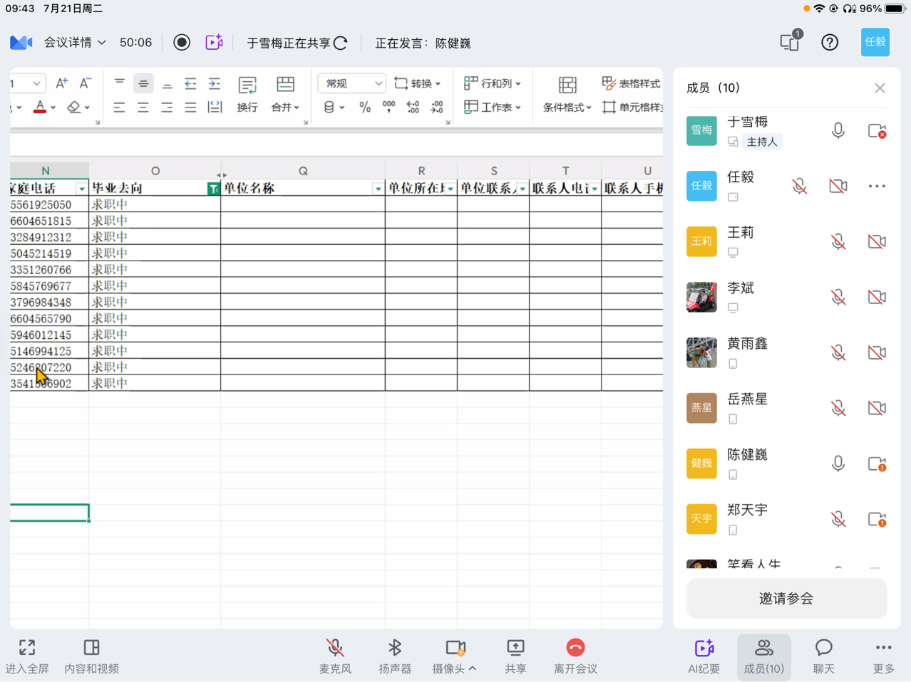The image size is (911, 682).
Task: Tap the 共享 share option
Action: click(515, 656)
